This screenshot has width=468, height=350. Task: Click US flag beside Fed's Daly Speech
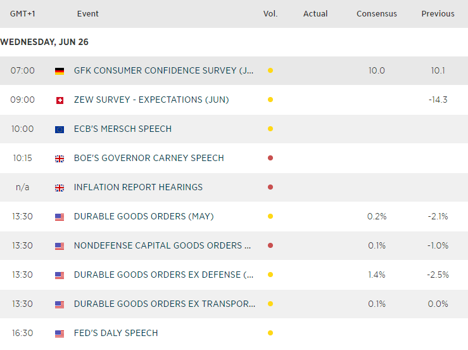60,334
